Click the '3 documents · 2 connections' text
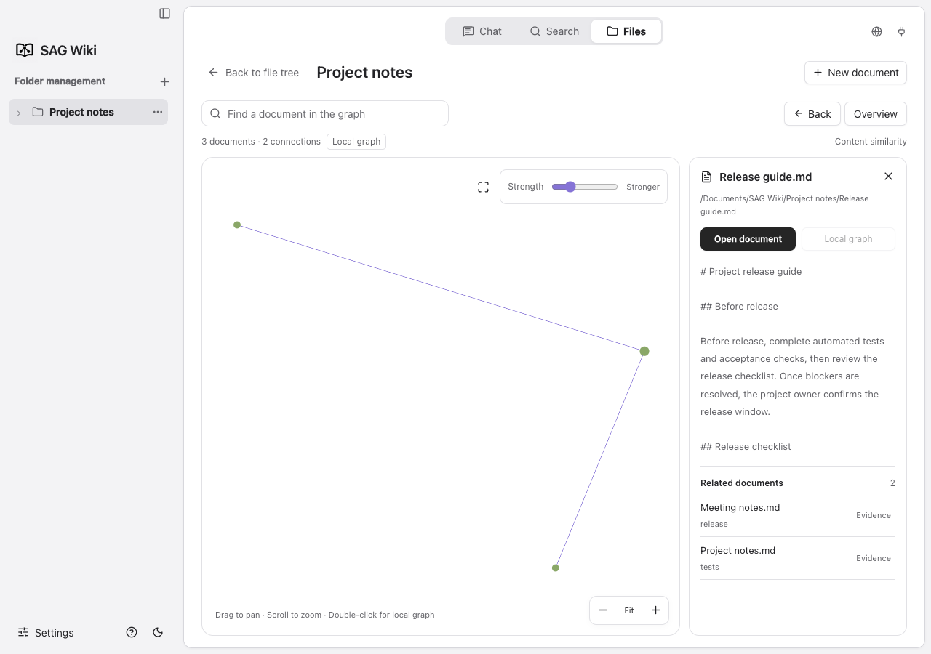This screenshot has height=654, width=931. 261,142
